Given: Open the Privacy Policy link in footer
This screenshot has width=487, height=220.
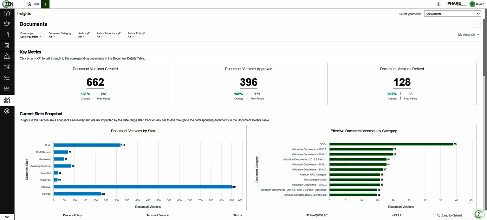Looking at the screenshot, I should pyautogui.click(x=72, y=215).
